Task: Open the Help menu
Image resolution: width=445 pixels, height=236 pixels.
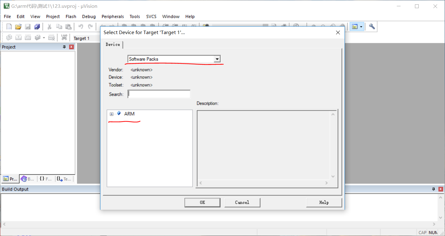Action: pos(190,17)
